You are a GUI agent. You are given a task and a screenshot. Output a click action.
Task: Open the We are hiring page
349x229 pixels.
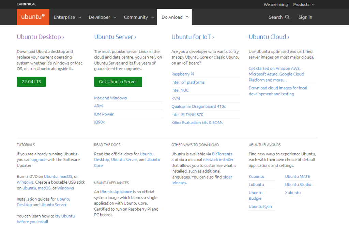(275, 4)
